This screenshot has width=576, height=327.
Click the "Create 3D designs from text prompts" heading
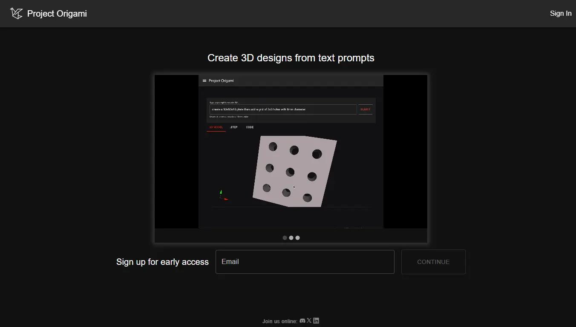pyautogui.click(x=291, y=58)
